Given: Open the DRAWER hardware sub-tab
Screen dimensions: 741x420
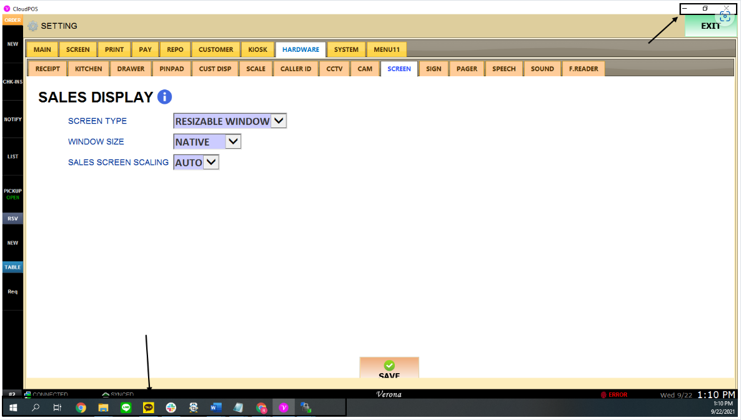Looking at the screenshot, I should (x=131, y=69).
